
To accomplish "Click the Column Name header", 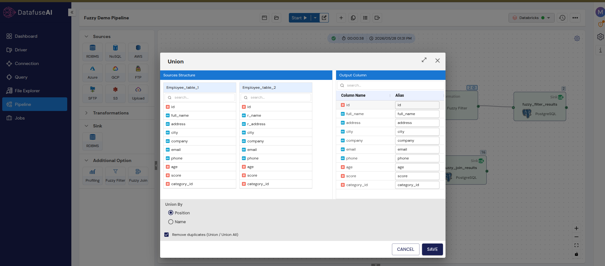I will (353, 95).
